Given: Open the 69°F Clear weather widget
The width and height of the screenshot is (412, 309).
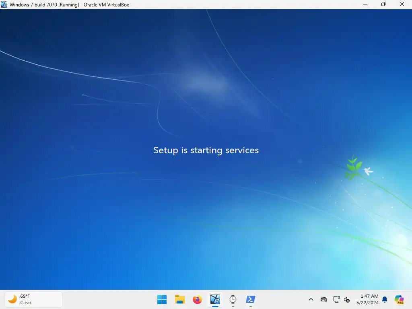Looking at the screenshot, I should 34,299.
